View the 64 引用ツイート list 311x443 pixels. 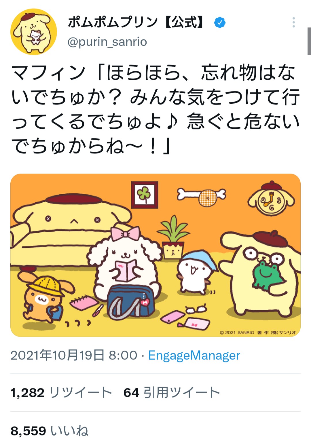pos(172,393)
